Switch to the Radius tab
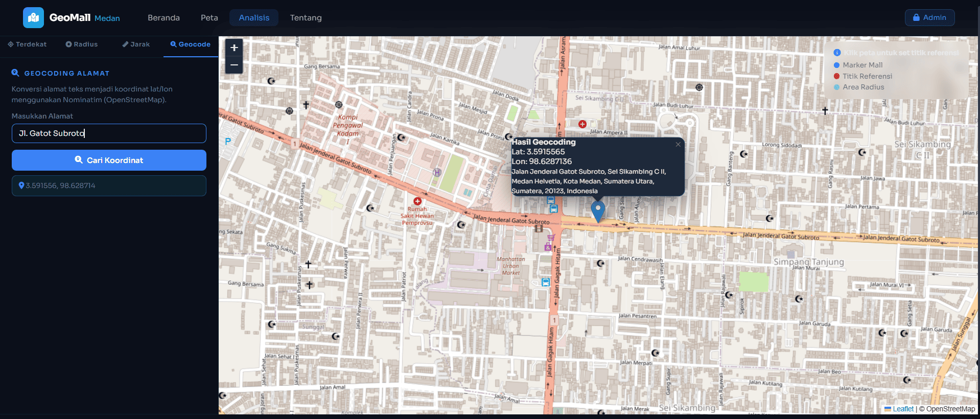980x419 pixels. 82,44
